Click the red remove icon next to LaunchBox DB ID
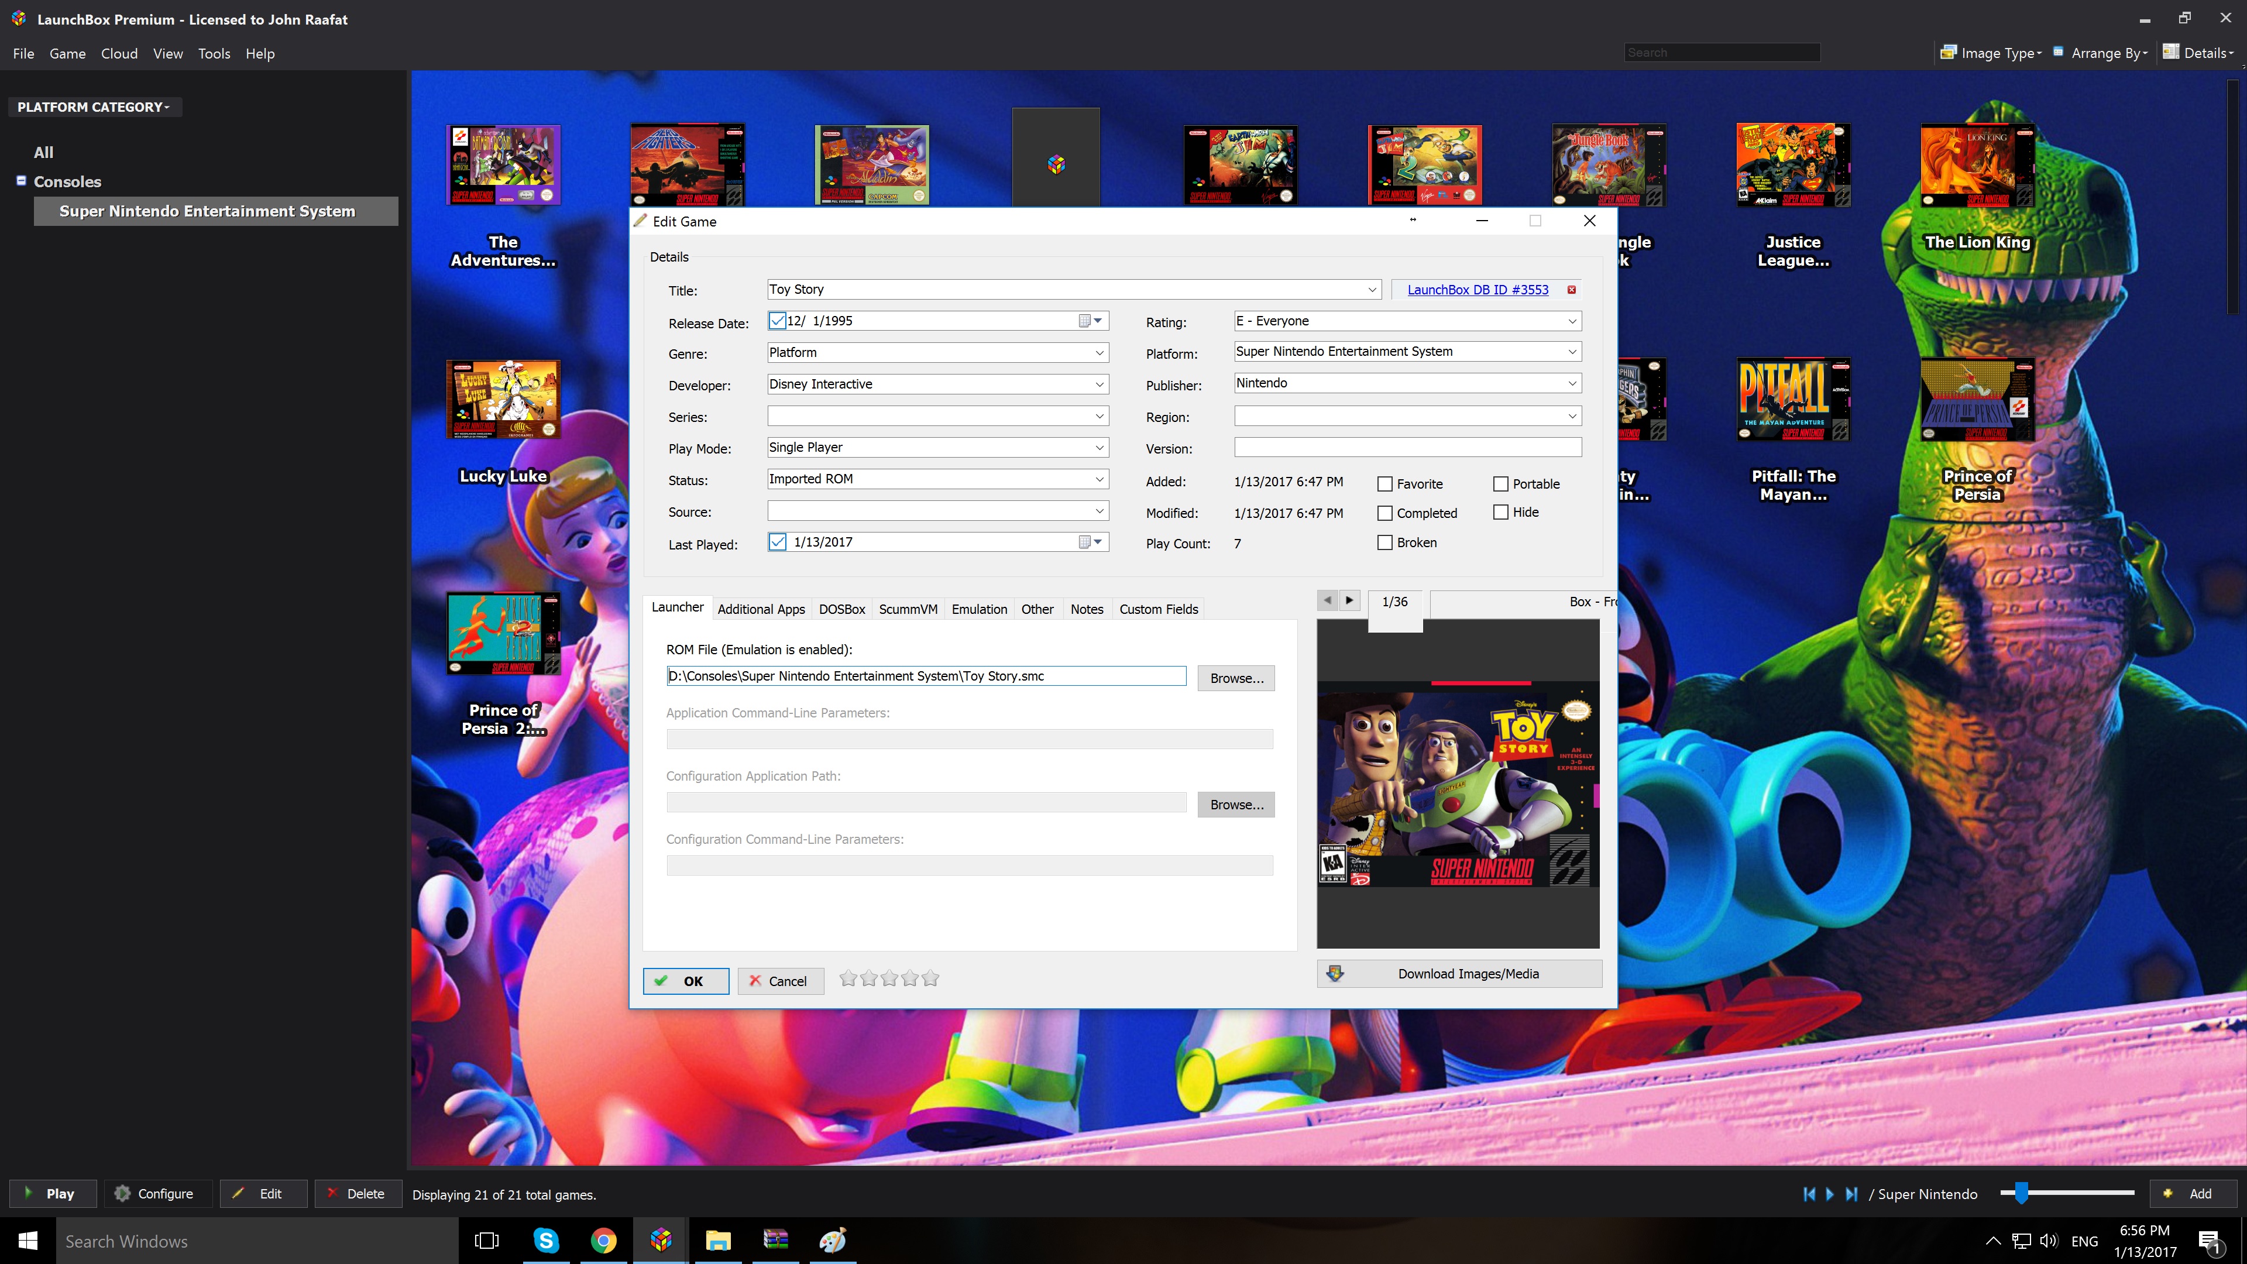2247x1264 pixels. pos(1572,290)
